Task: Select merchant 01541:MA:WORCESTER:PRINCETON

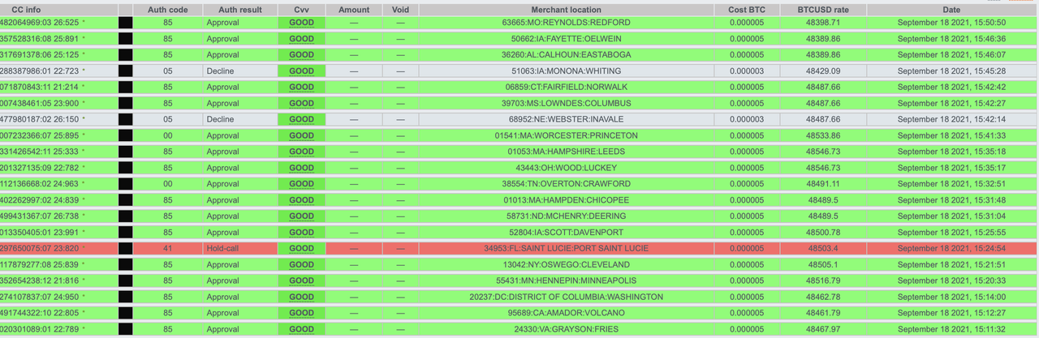Action: 566,135
